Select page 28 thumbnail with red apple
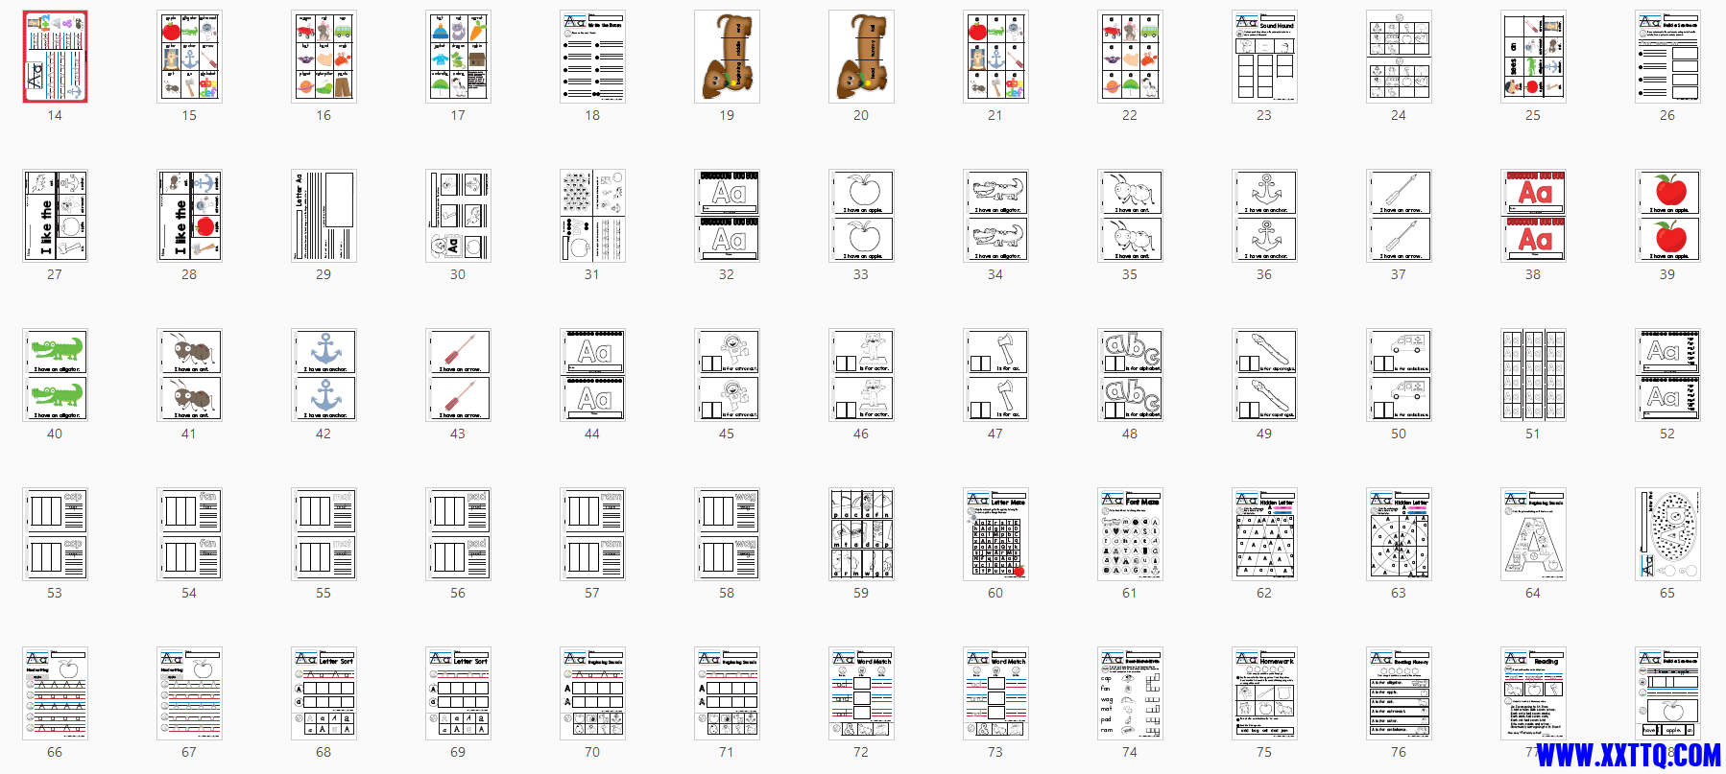The height and width of the screenshot is (774, 1726). point(189,216)
